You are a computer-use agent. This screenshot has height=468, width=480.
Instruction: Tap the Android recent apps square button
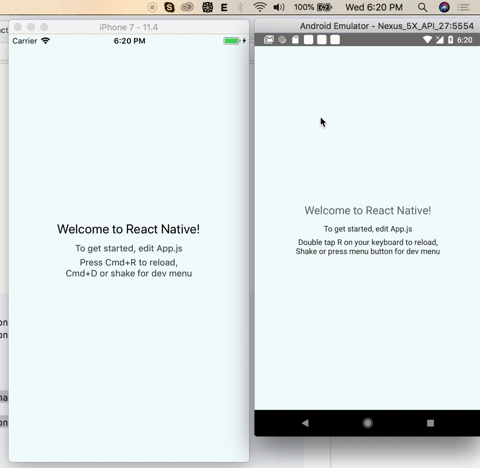(430, 423)
